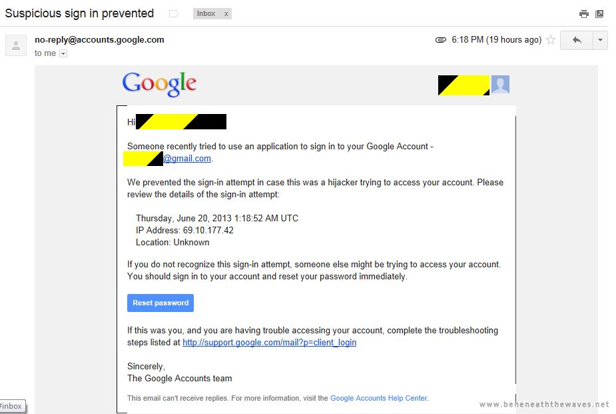Click the sender address no-reply@accounts.google.com
616x414 pixels.
(99, 40)
